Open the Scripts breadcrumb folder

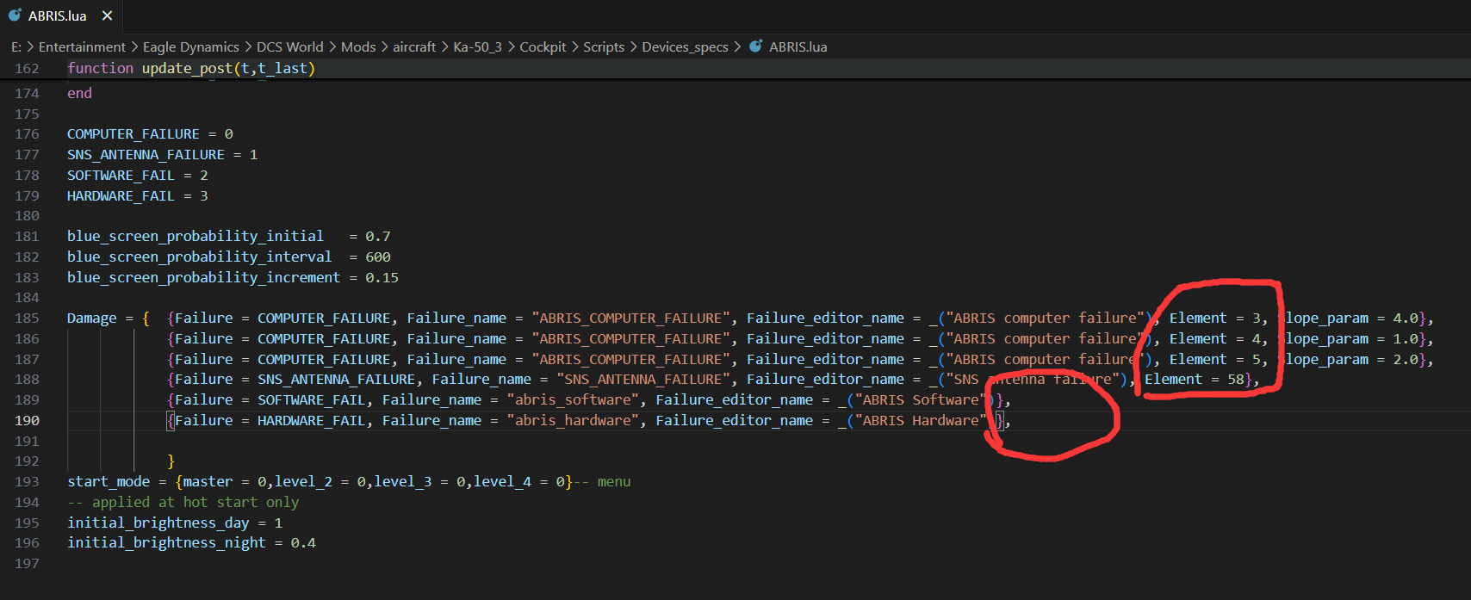click(604, 46)
